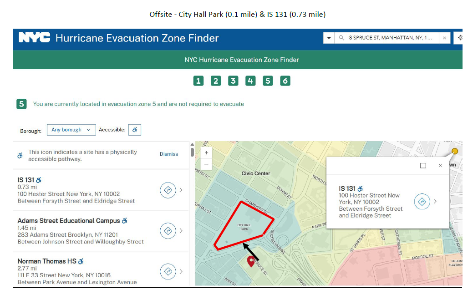Open the Any borough dropdown
The image size is (473, 300).
click(71, 130)
